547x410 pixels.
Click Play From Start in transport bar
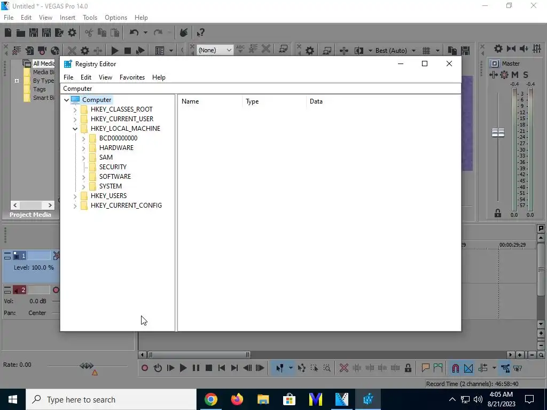pos(170,368)
